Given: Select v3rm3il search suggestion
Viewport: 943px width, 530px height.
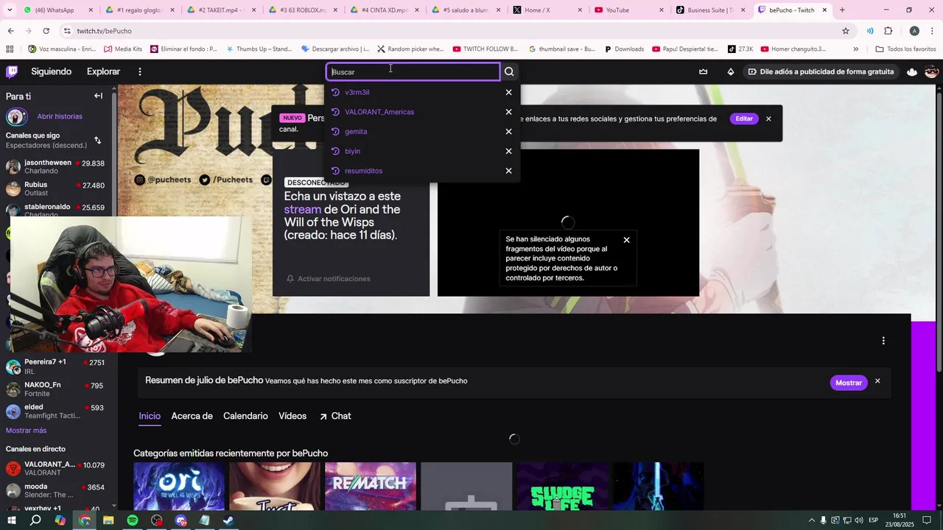Looking at the screenshot, I should [x=357, y=92].
